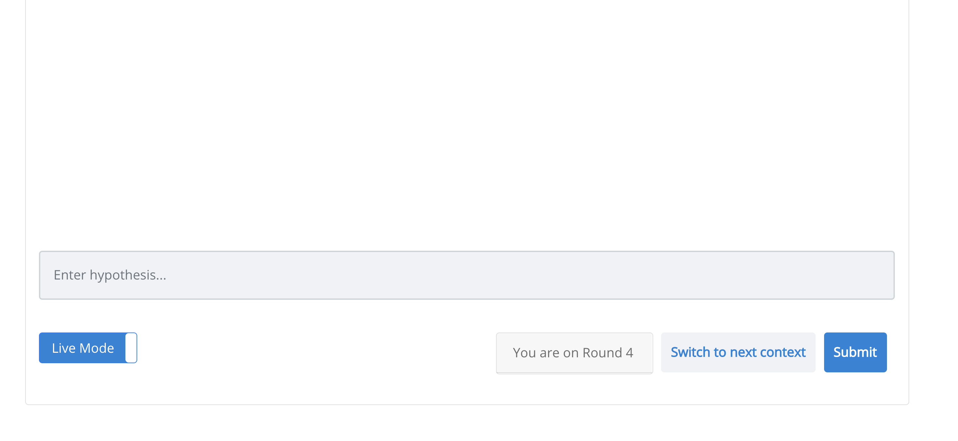The height and width of the screenshot is (441, 958).
Task: Click the hypothesis placeholder text
Action: 110,275
